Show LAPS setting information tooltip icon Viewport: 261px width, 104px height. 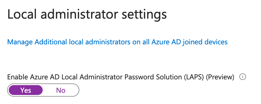pyautogui.click(x=242, y=77)
